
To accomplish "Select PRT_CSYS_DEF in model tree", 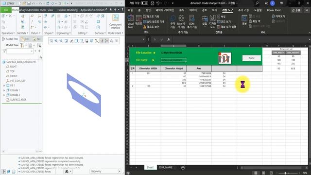I will coord(17,81).
